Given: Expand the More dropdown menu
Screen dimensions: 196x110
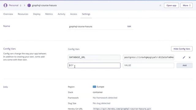Looking at the screenshot, I should coord(187,5).
